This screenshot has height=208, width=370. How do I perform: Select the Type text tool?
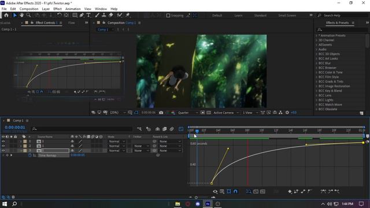pyautogui.click(x=88, y=15)
